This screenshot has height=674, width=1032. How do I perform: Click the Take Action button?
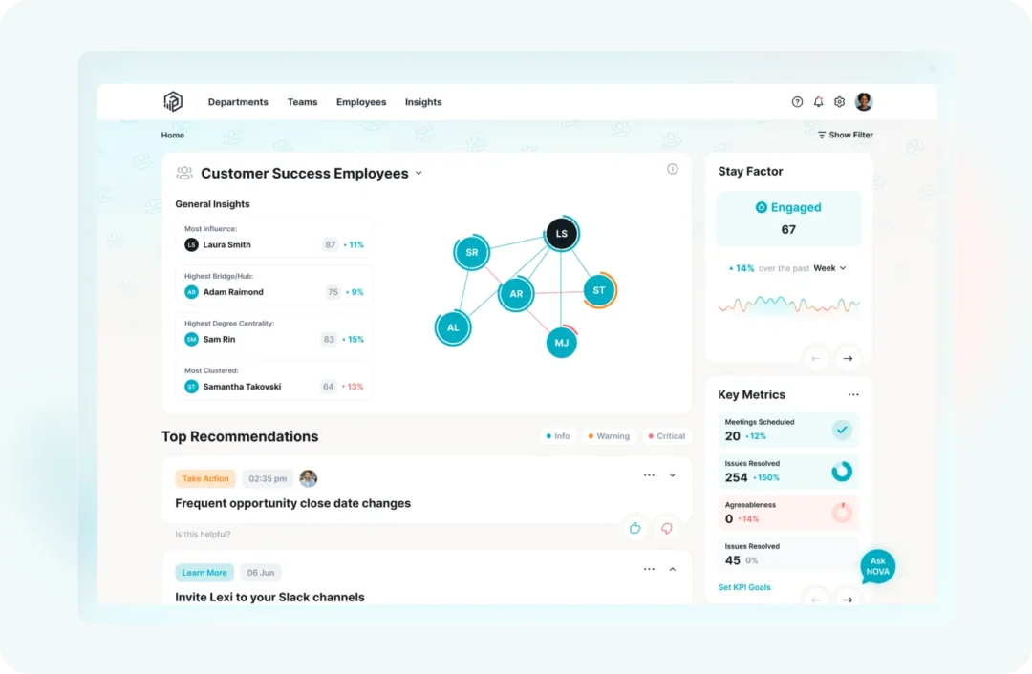tap(205, 478)
